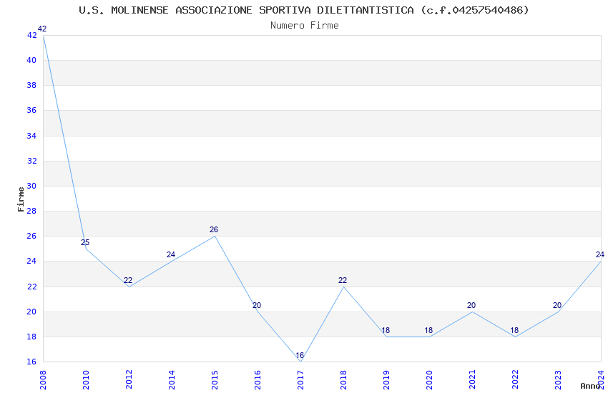The image size is (608, 393).
Task: Click x-axis year label 2015
Action: click(x=215, y=380)
